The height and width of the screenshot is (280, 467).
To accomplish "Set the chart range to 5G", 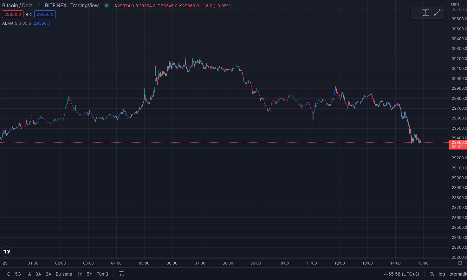I will pos(18,274).
